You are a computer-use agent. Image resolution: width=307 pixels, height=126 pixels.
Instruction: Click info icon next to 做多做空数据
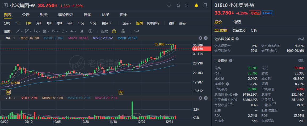(237, 39)
